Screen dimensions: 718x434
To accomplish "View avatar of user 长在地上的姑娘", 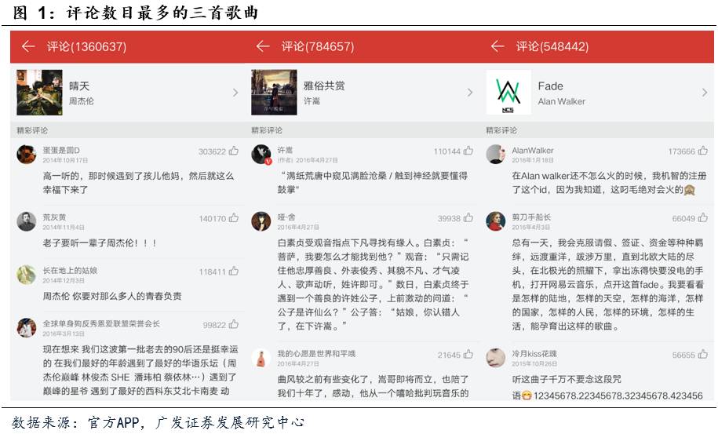I will [x=27, y=275].
